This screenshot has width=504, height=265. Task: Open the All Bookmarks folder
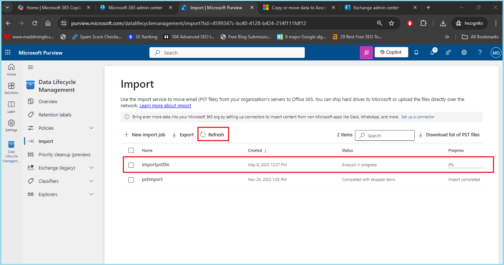[481, 37]
